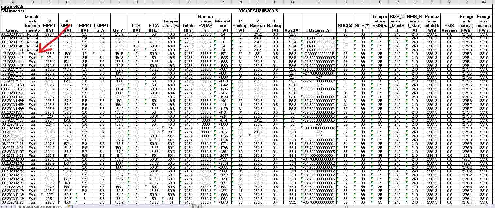Image resolution: width=495 pixels, height=208 pixels.
Task: Click the 'Temperatura BMS(℃)' header cell
Action: click(x=380, y=22)
